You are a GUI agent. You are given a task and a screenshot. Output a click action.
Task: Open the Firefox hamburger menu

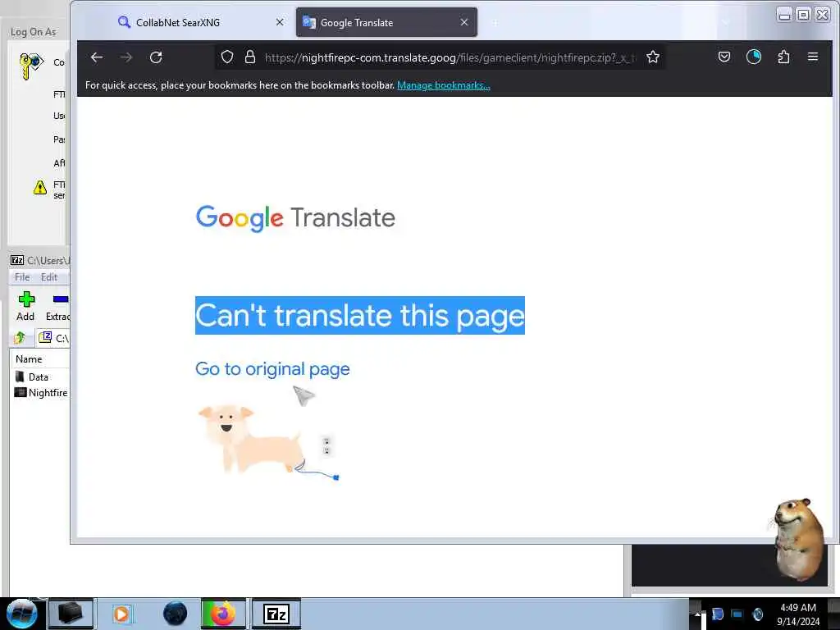(813, 57)
